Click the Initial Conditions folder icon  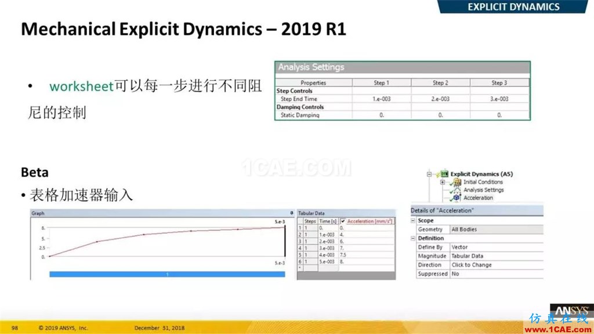pos(457,182)
